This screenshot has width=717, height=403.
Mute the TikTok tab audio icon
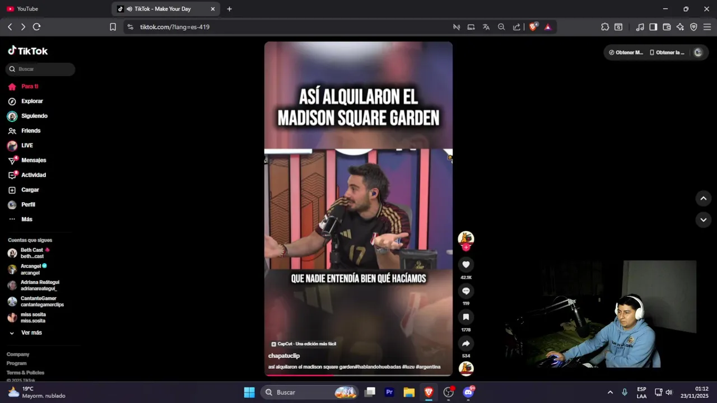pyautogui.click(x=129, y=9)
